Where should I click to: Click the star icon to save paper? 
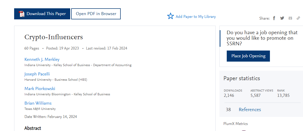click(x=171, y=16)
